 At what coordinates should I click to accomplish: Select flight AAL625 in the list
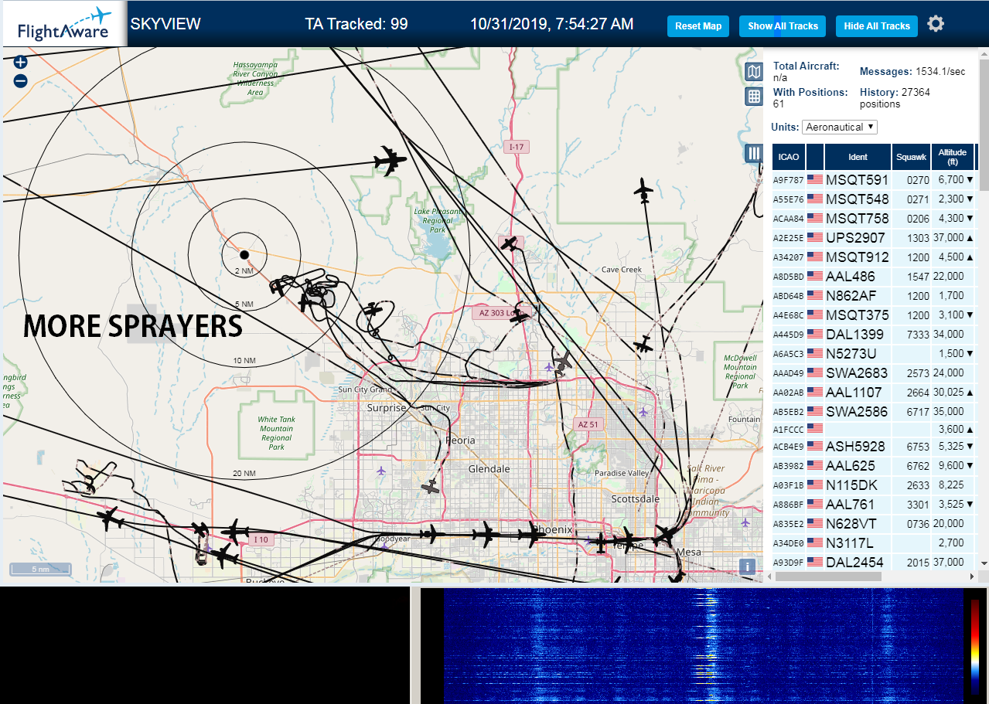coord(874,465)
